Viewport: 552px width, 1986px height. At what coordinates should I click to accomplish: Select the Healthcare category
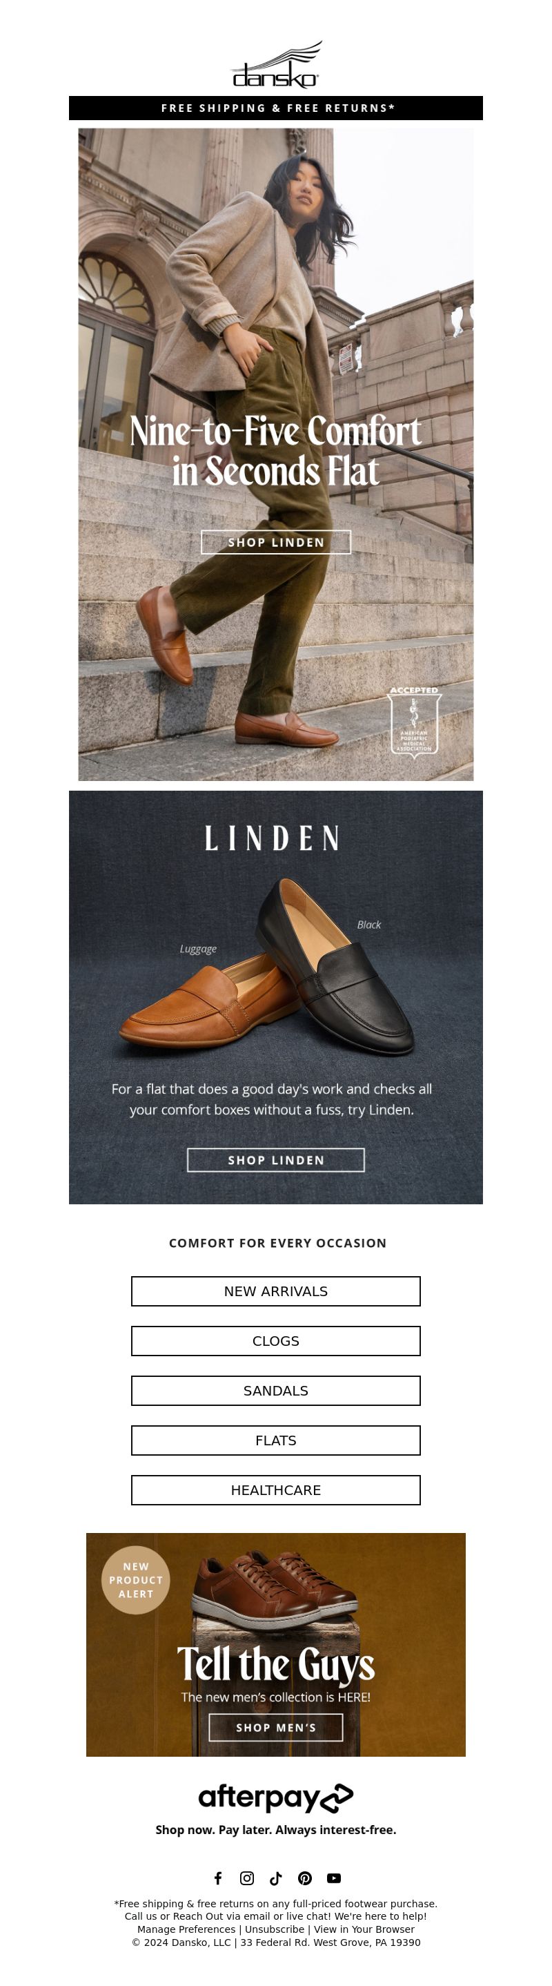pos(275,1489)
